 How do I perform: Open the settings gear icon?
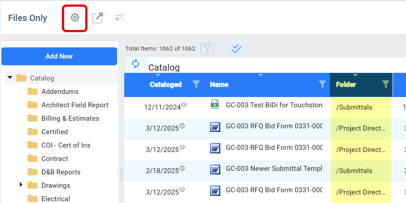click(x=75, y=18)
